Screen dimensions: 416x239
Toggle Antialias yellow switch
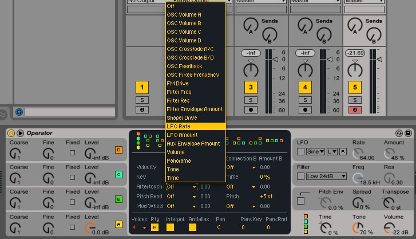192,228
